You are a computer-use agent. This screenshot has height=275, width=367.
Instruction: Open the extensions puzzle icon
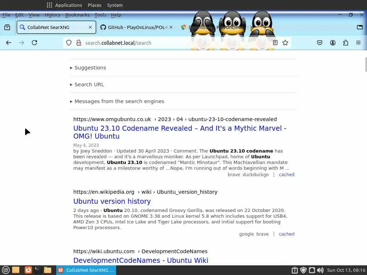click(345, 43)
